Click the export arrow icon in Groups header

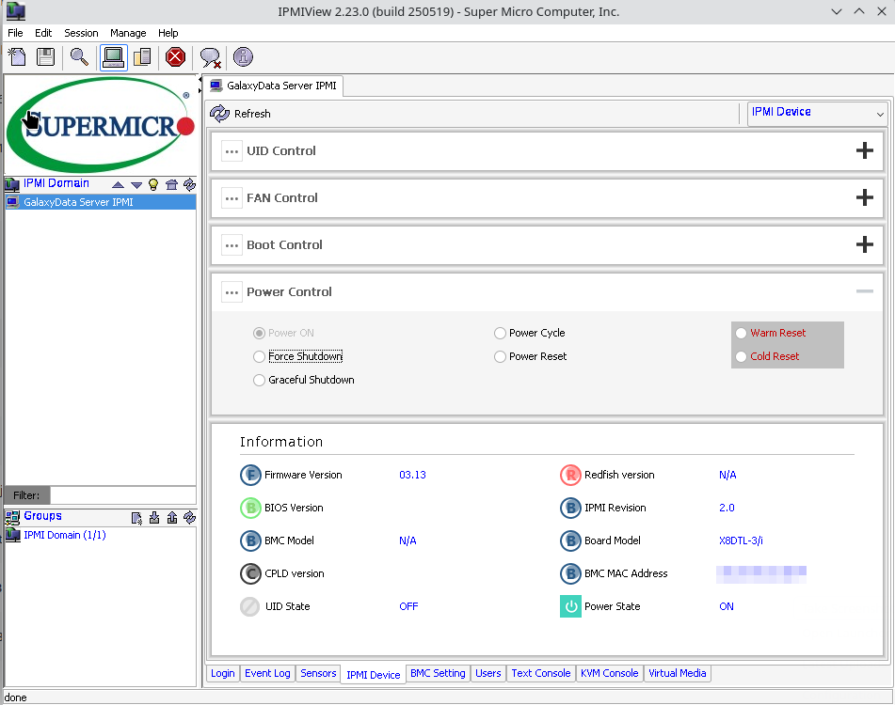(172, 518)
